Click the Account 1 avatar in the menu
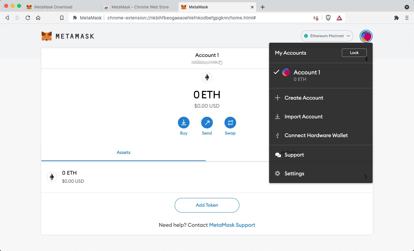Screen dimensions: 414x251 pyautogui.click(x=286, y=72)
